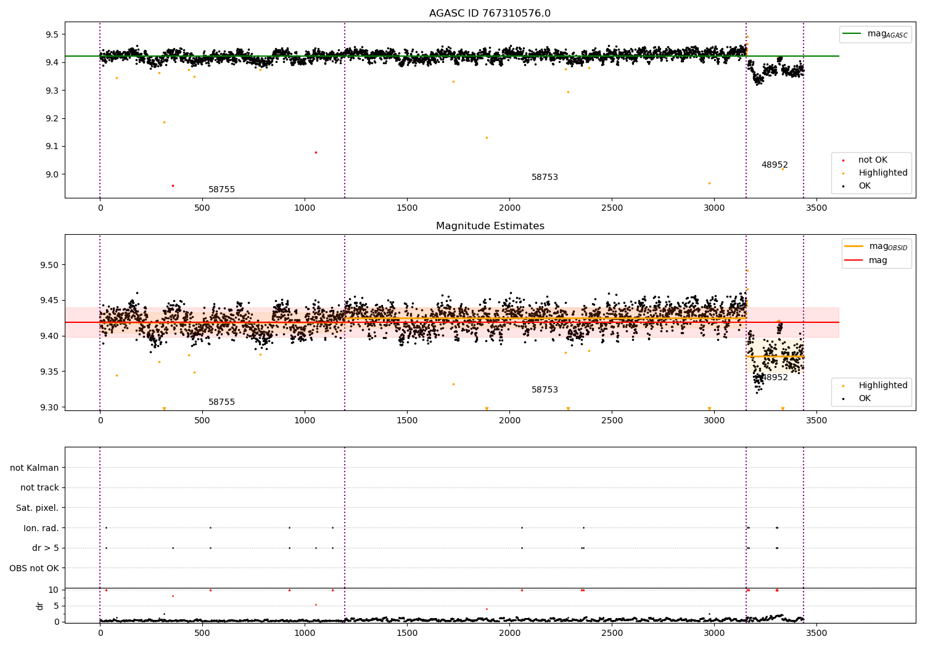Click the "dr > 5" row label
This screenshot has height=647, width=925.
(46, 548)
